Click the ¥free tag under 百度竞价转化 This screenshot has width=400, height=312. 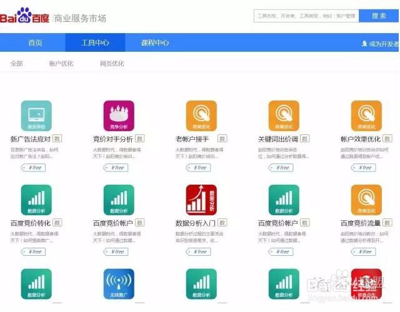pos(33,251)
